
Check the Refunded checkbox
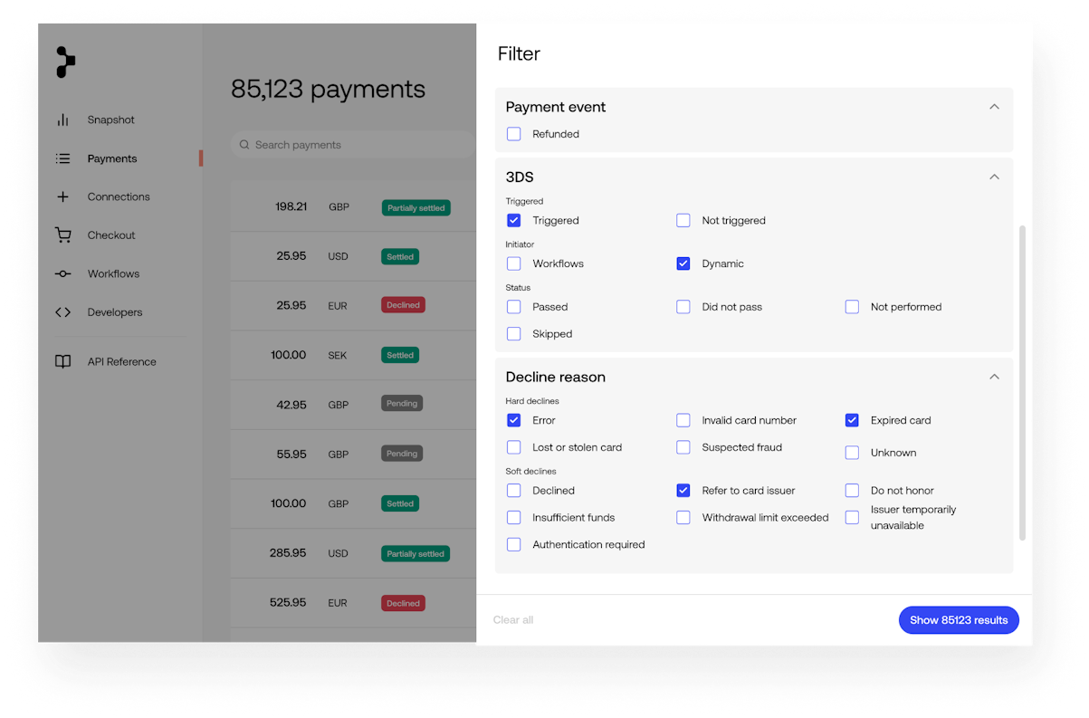click(x=514, y=134)
